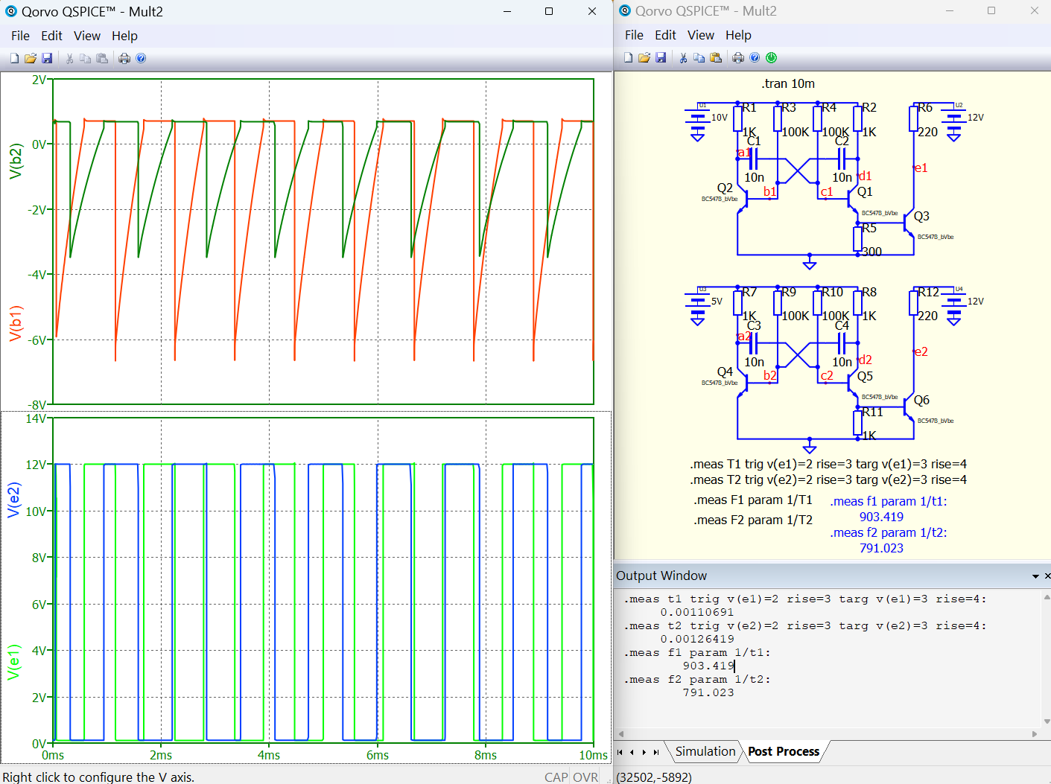This screenshot has width=1051, height=784.
Task: Click blue 903.419 result on schematic
Action: click(x=881, y=517)
